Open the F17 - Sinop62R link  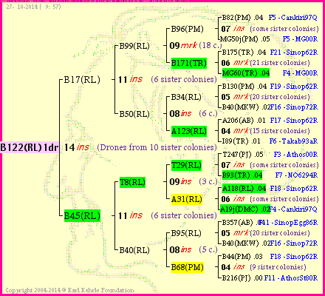click(294, 121)
